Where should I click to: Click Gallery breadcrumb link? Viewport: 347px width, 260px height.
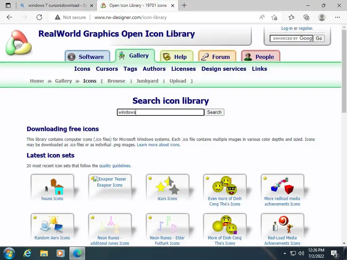[x=63, y=81]
